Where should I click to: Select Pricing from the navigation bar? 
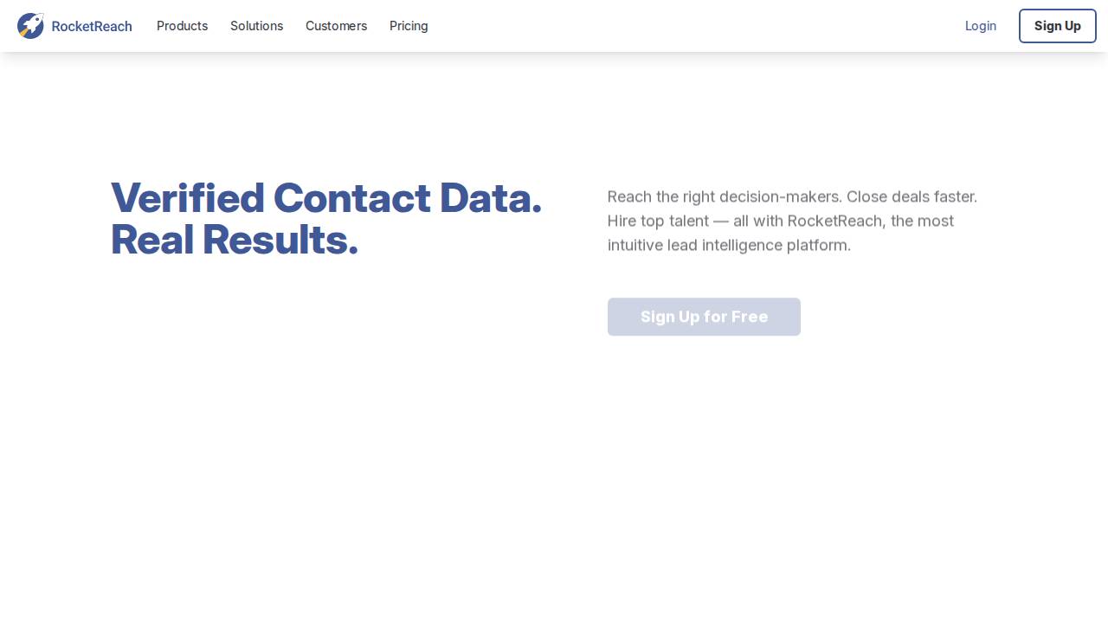coord(408,26)
